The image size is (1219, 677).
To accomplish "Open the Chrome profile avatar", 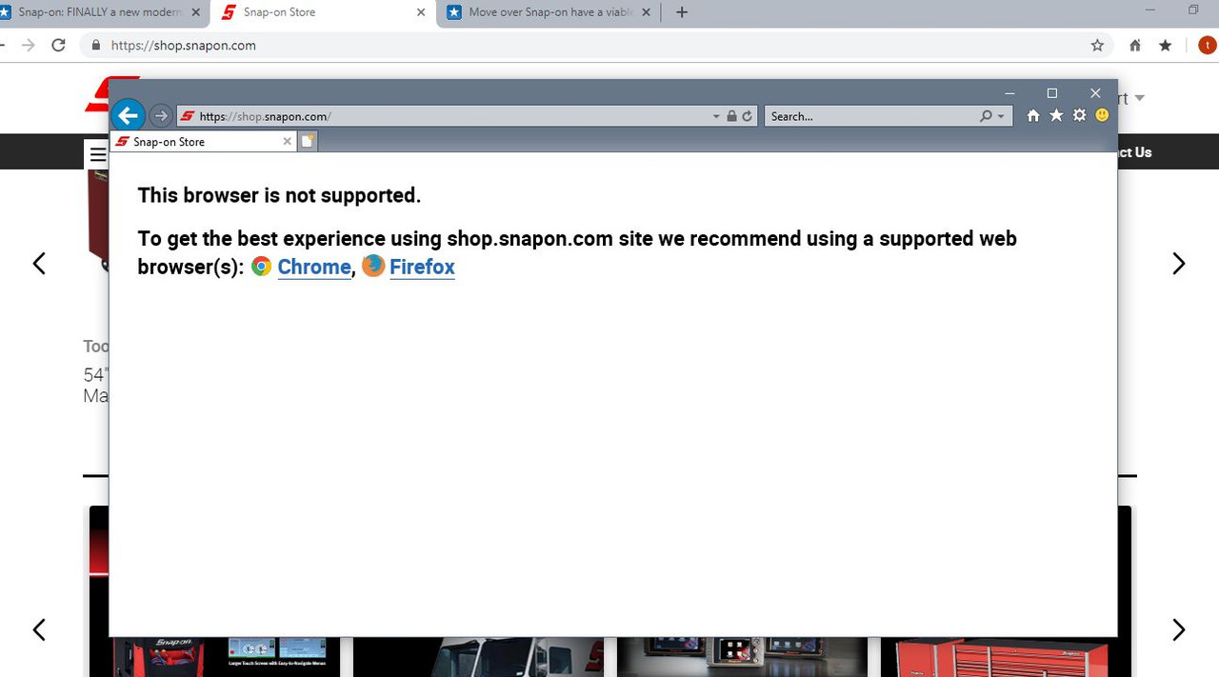I will click(1207, 45).
